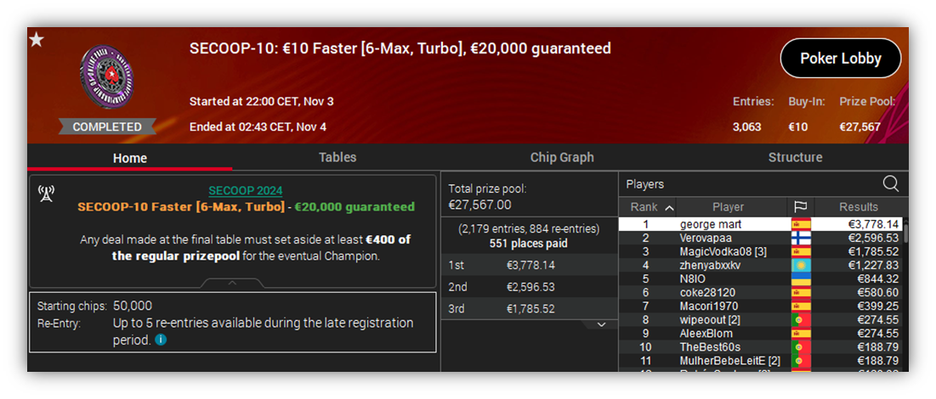
Task: Click the tournament chip logo
Action: click(107, 77)
